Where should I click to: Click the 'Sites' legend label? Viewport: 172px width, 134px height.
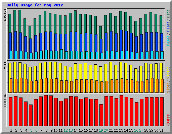(x=168, y=88)
